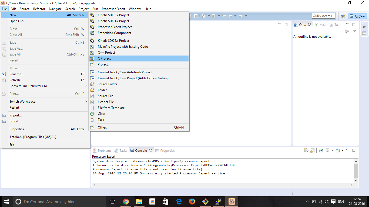Open the Processor Expert menu
Screen dimensions: 369x207
[113, 9]
